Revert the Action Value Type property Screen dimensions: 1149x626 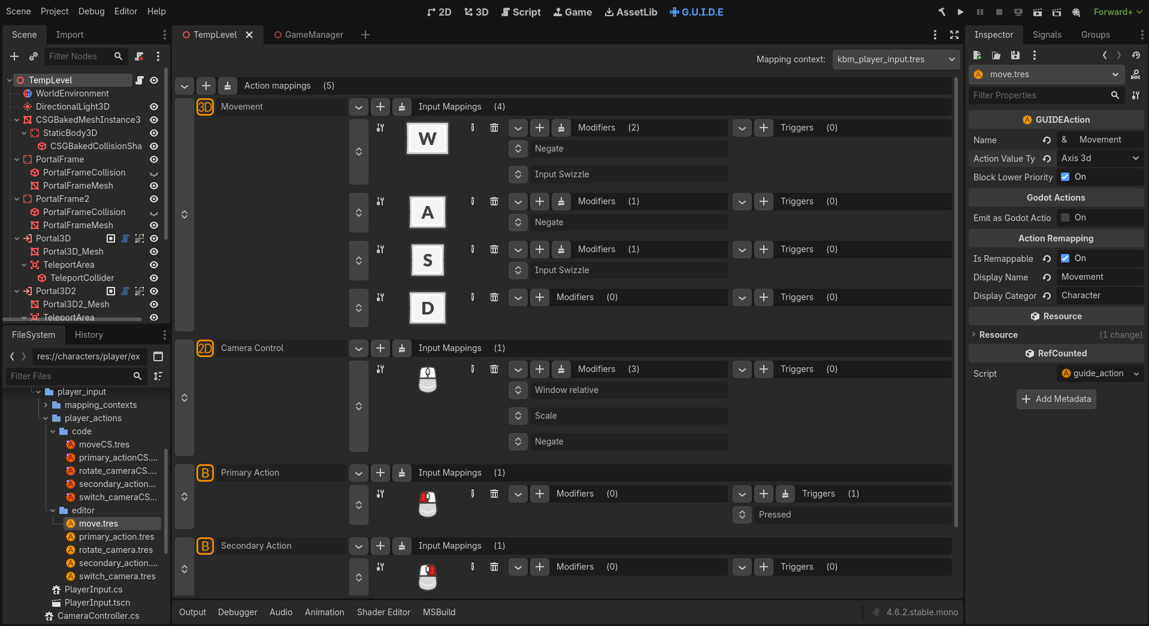pos(1047,159)
